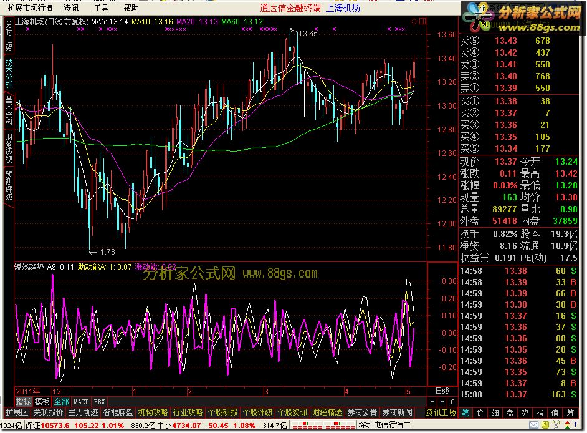Select the 细 tab in quote panel
Image resolution: width=587 pixels, height=433 pixels.
click(x=495, y=412)
